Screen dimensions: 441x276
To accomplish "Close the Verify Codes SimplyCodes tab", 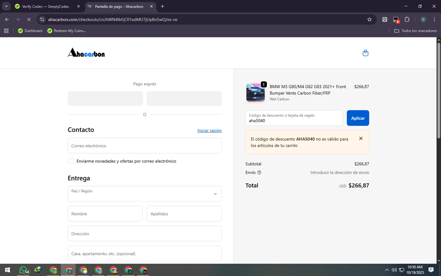I will pos(78,6).
